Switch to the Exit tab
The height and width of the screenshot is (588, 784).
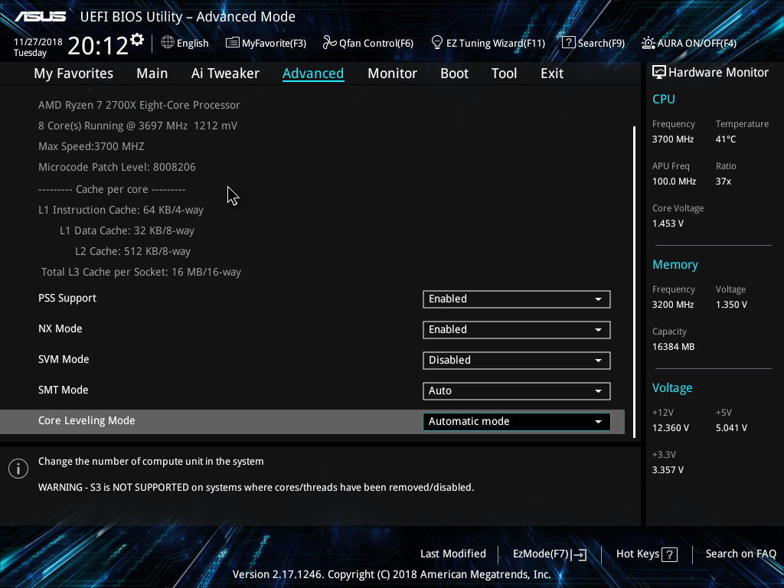tap(552, 73)
